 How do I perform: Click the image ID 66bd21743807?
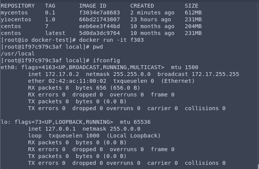pyautogui.click(x=99, y=20)
